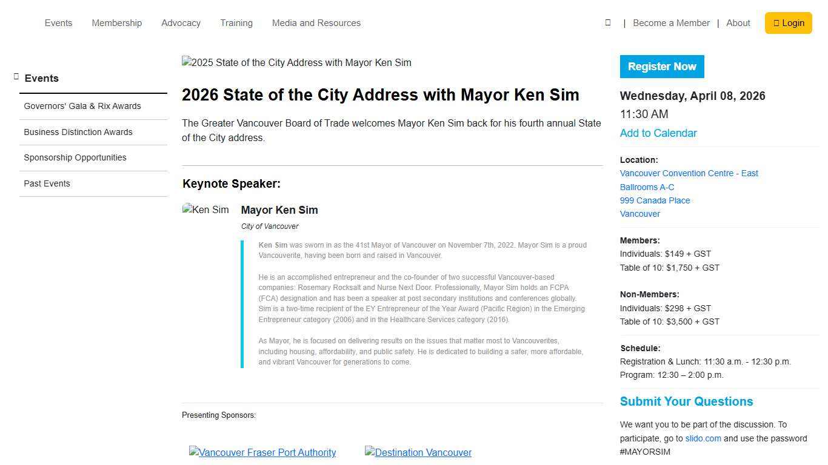
Task: Select Governors' Gala & Rix Awards
Action: coord(82,106)
